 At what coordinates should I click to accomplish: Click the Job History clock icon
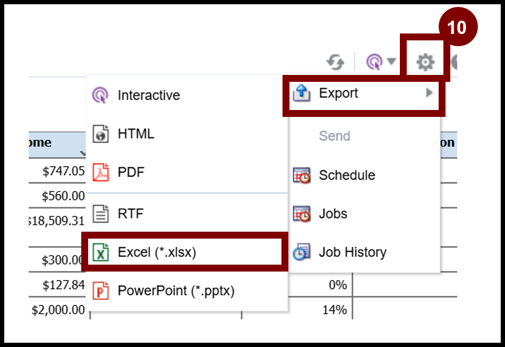pos(302,252)
